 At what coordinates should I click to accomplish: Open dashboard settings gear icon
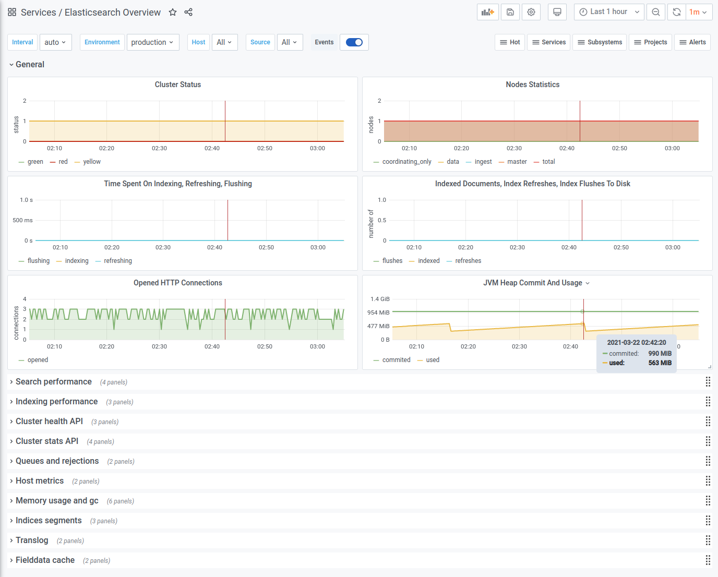click(531, 12)
